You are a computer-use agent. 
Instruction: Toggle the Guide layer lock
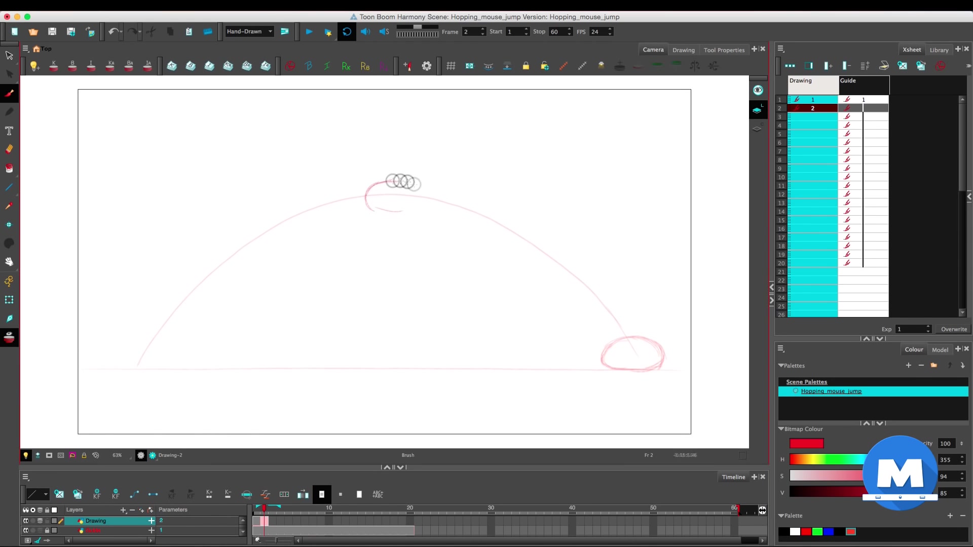coord(47,530)
